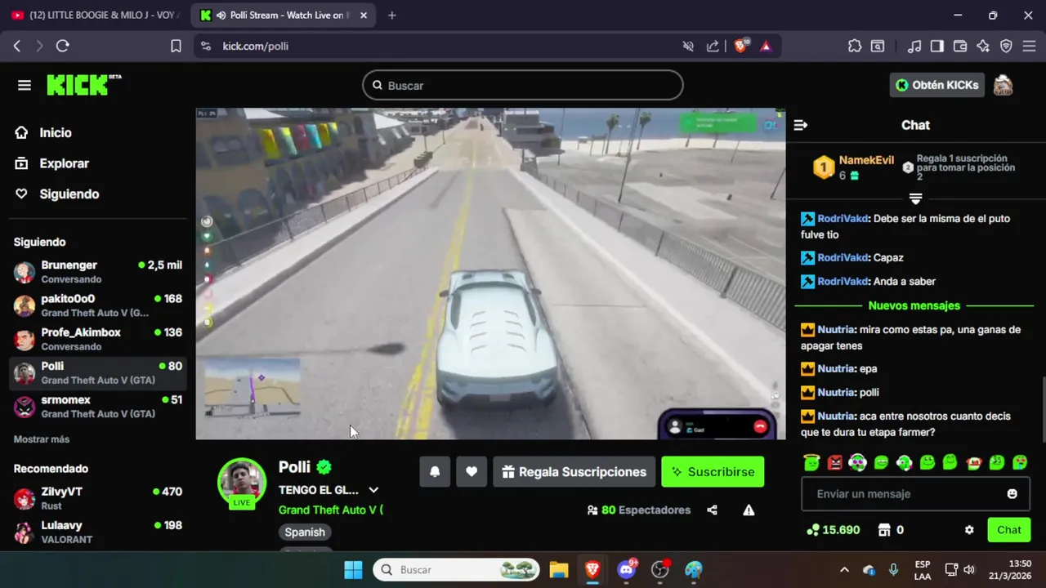Open user profile avatar menu

click(x=1003, y=85)
